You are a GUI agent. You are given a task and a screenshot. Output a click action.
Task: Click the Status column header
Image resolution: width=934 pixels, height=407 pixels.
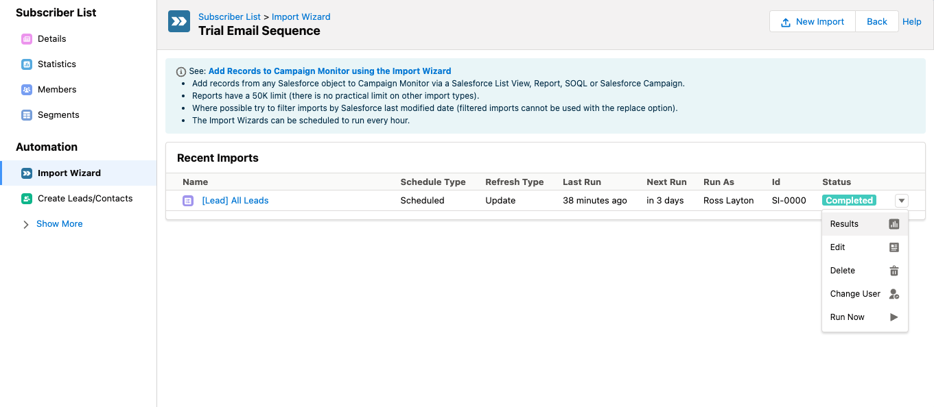(837, 182)
